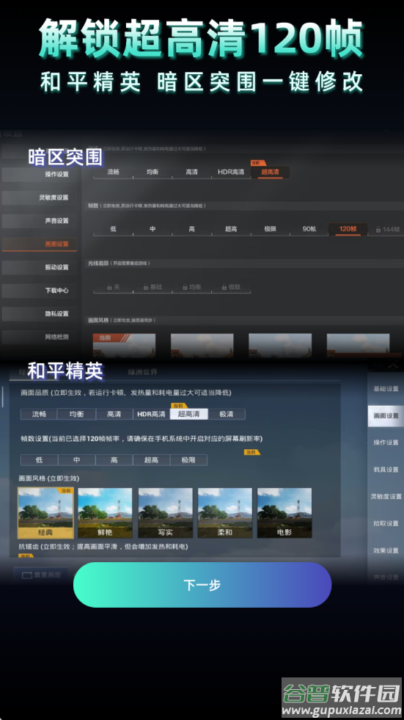Select 写实 picture style thumbnail
The height and width of the screenshot is (720, 404).
(165, 513)
